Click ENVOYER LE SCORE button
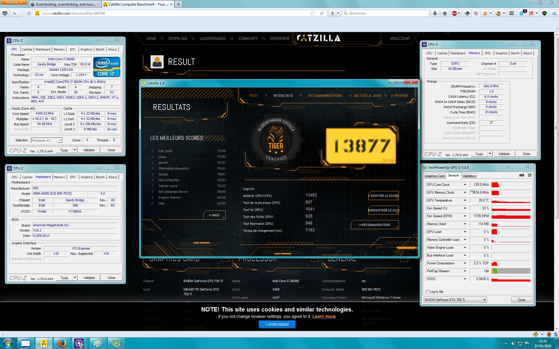This screenshot has width=559, height=349. click(383, 196)
